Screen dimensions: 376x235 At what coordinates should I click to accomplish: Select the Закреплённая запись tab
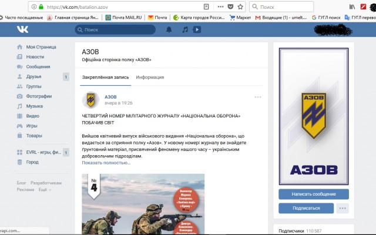tap(106, 77)
